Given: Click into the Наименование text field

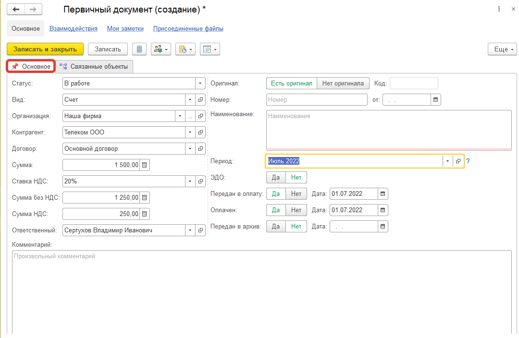Looking at the screenshot, I should (388, 131).
